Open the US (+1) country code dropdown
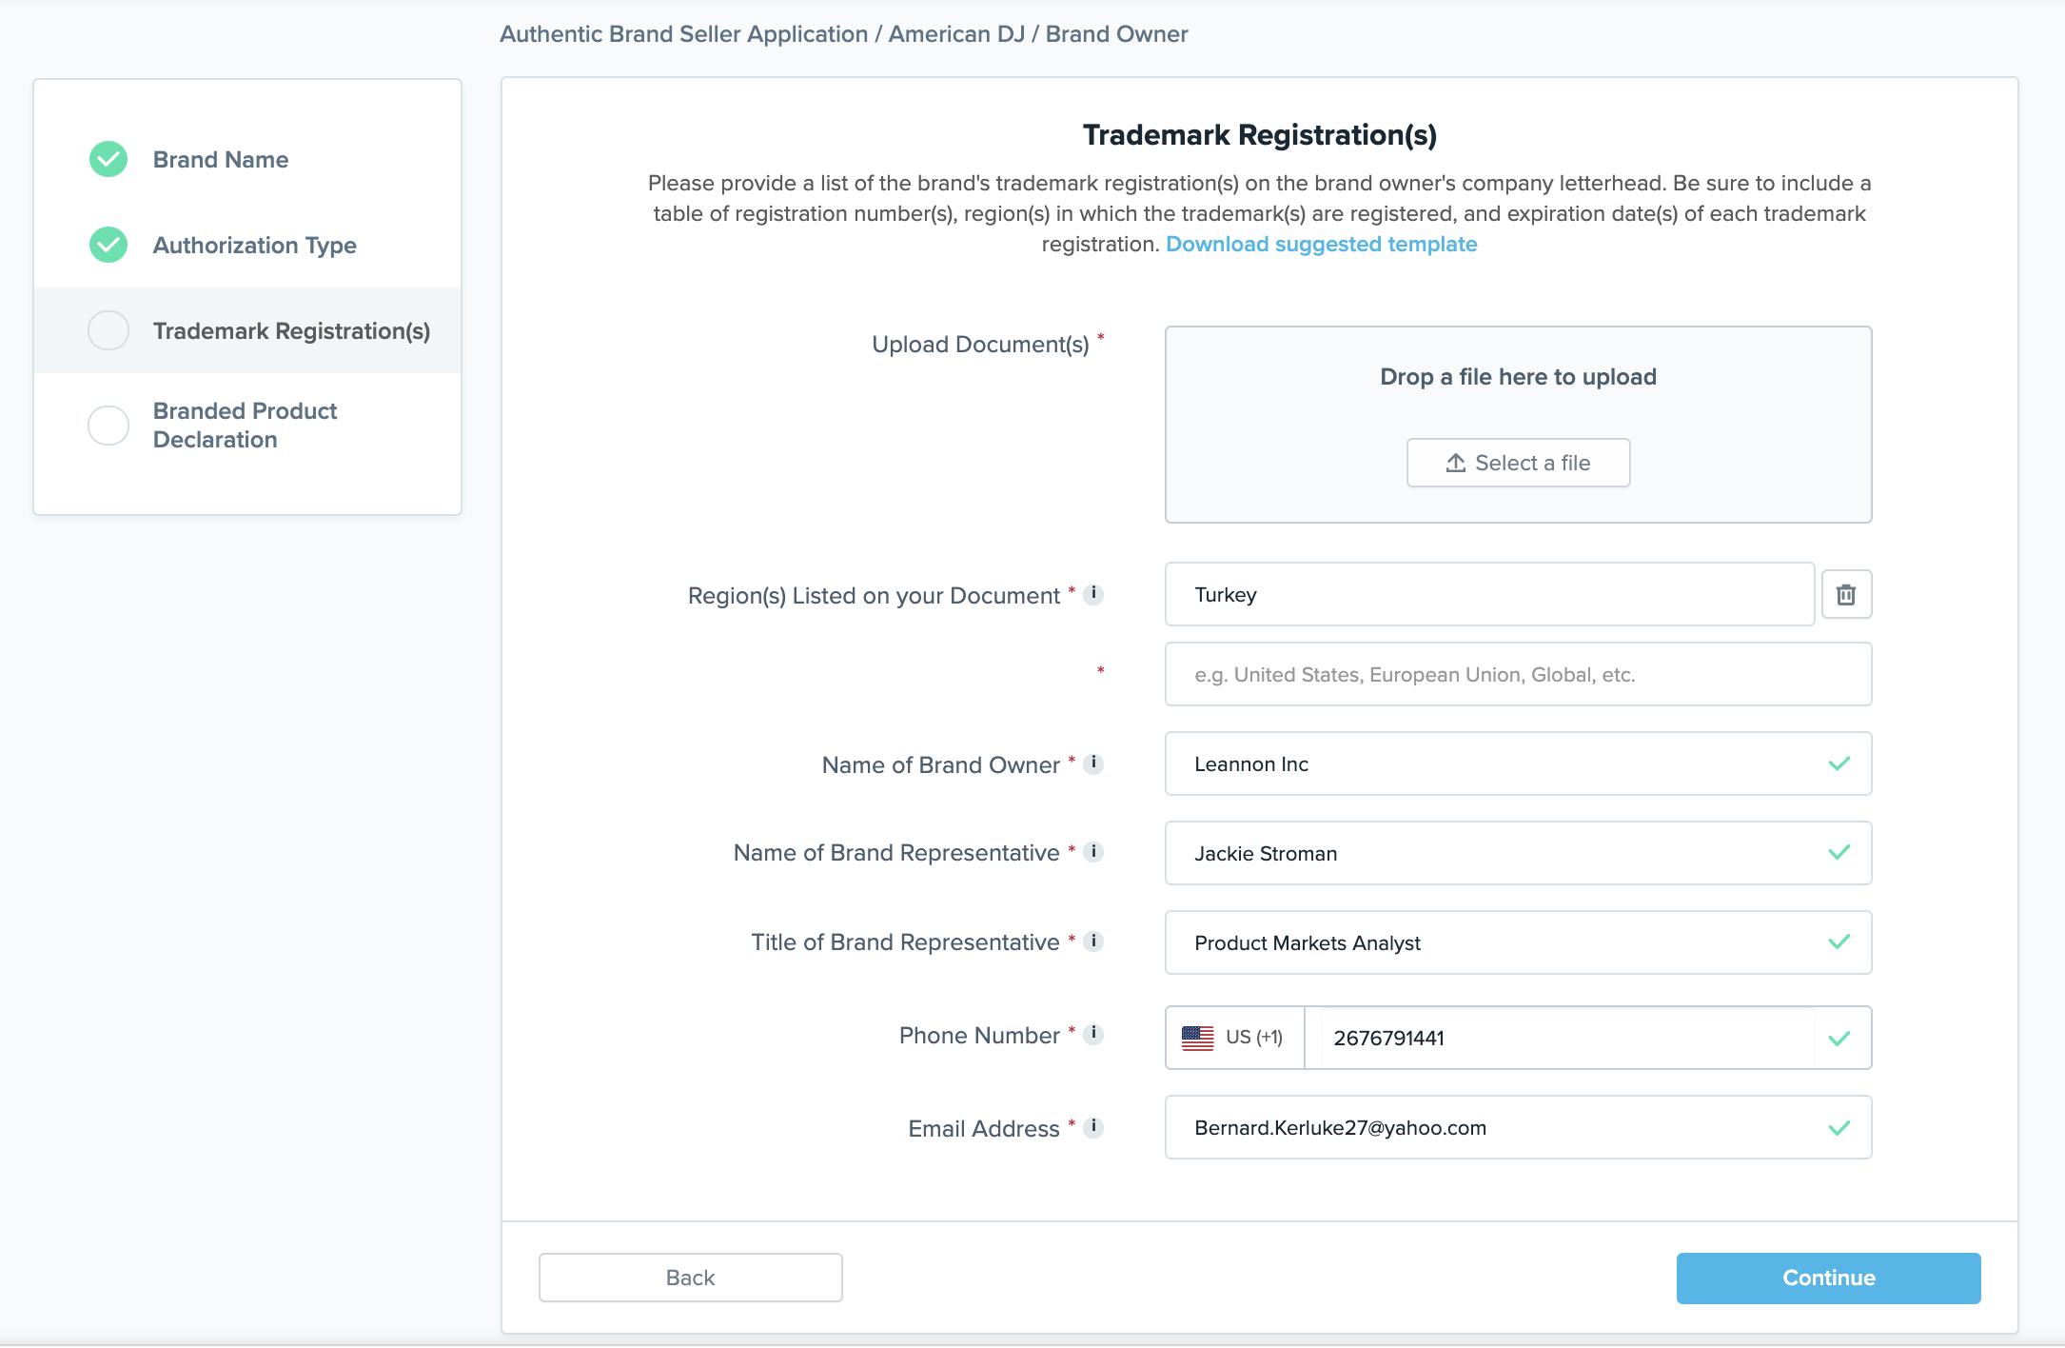 tap(1234, 1038)
